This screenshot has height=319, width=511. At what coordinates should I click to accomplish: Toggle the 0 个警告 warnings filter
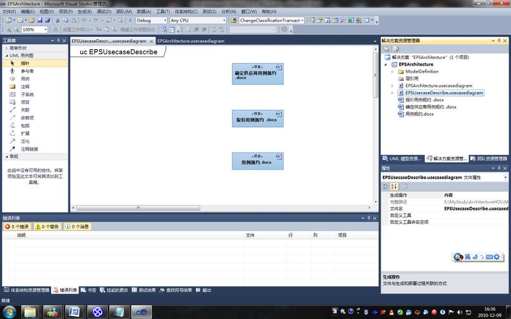coord(47,226)
